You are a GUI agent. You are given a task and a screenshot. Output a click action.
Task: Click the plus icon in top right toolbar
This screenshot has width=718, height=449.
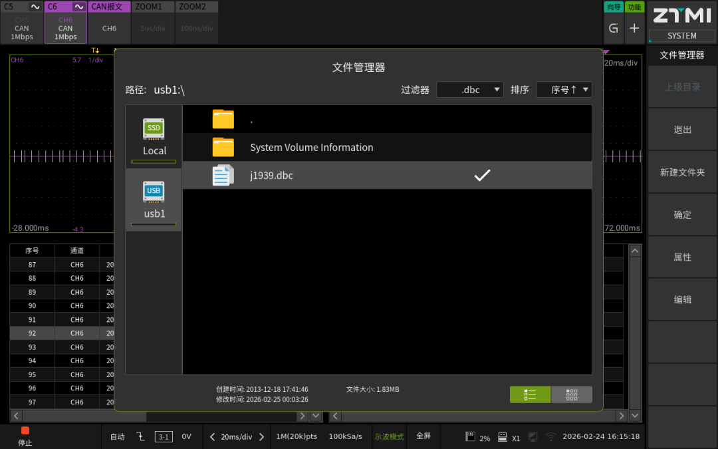click(634, 29)
